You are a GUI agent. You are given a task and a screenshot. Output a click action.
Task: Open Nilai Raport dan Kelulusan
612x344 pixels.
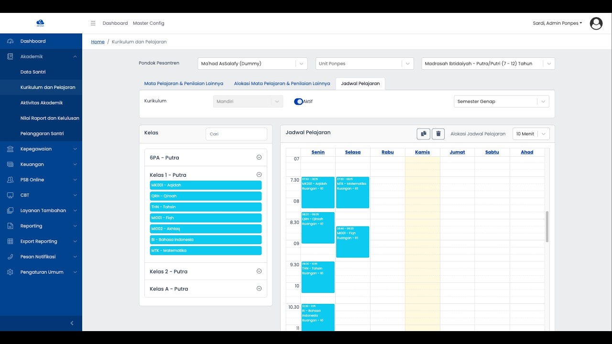point(50,118)
